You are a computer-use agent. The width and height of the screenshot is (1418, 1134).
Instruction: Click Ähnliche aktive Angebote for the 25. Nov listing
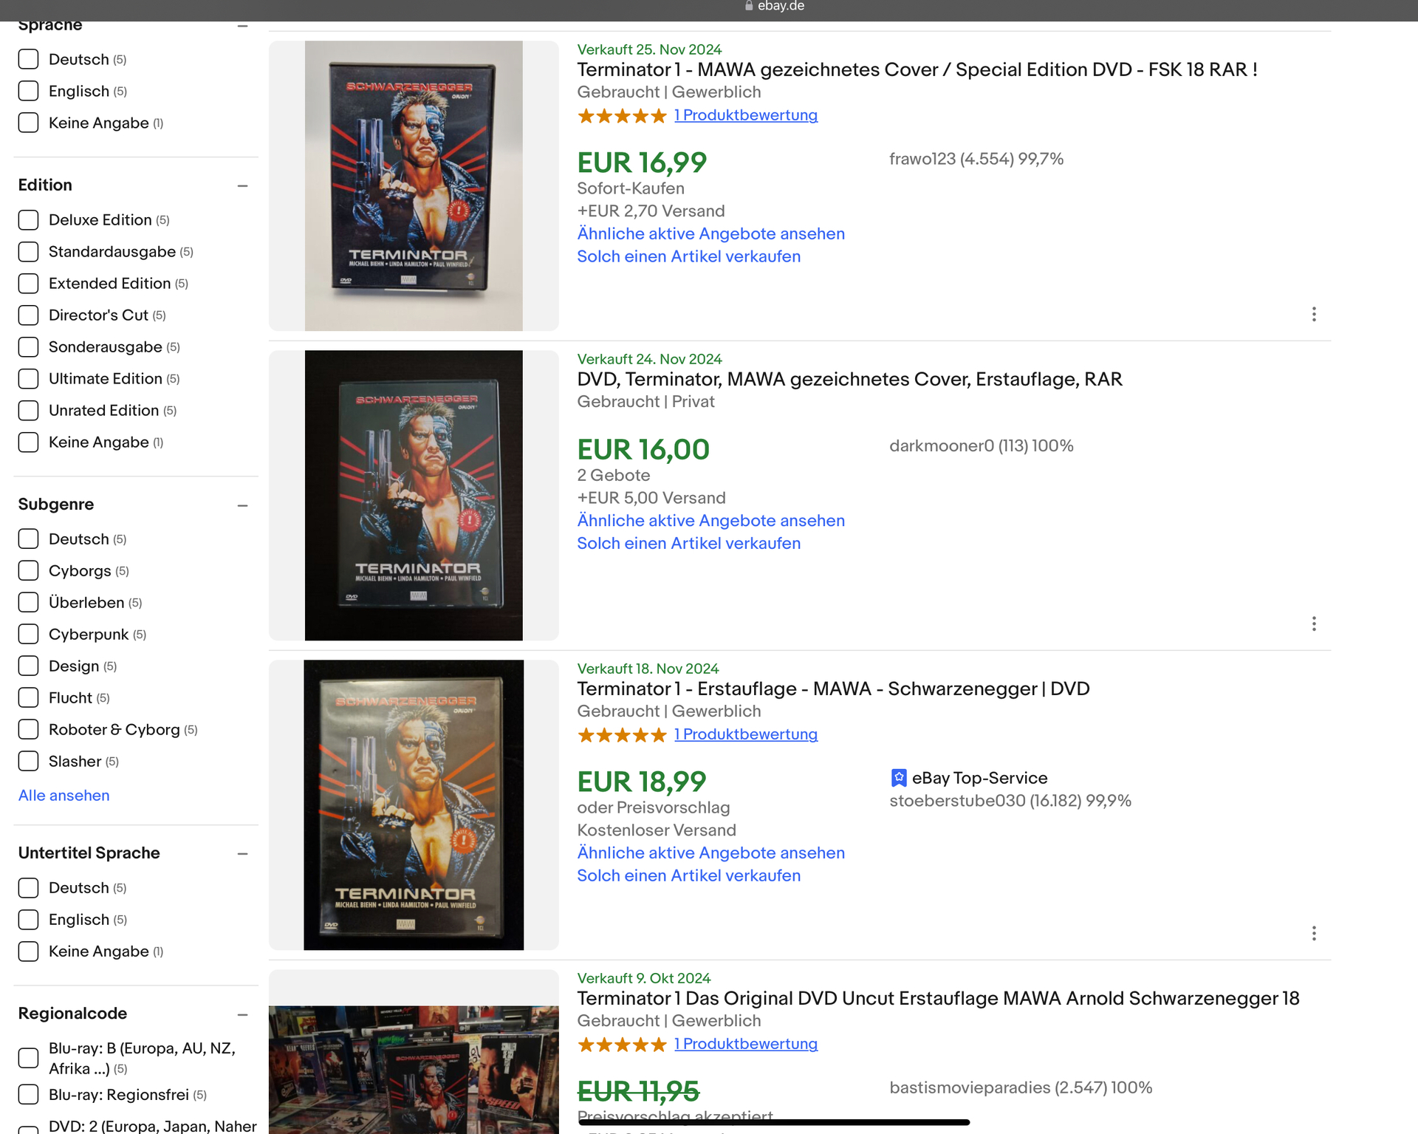710,234
